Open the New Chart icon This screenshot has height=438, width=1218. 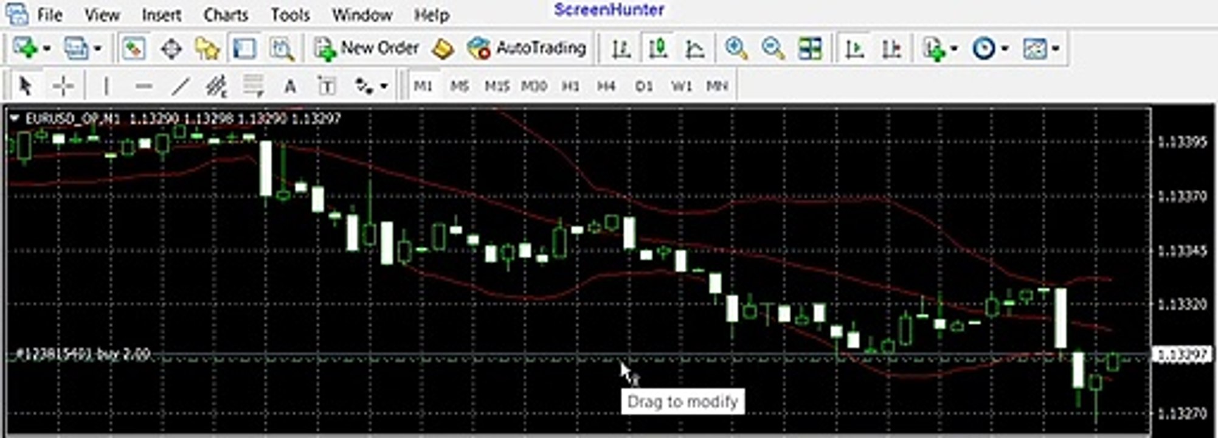pyautogui.click(x=24, y=48)
